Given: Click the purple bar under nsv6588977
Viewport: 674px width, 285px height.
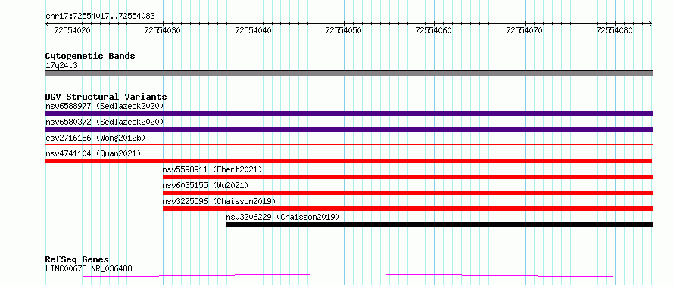Looking at the screenshot, I should tap(348, 113).
